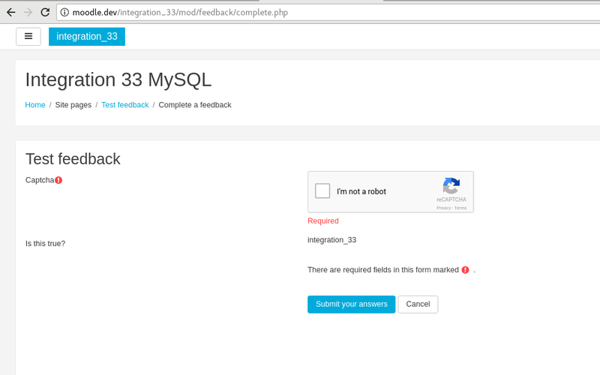Go back with the browser back arrow
Viewport: 600px width, 375px height.
[x=11, y=12]
